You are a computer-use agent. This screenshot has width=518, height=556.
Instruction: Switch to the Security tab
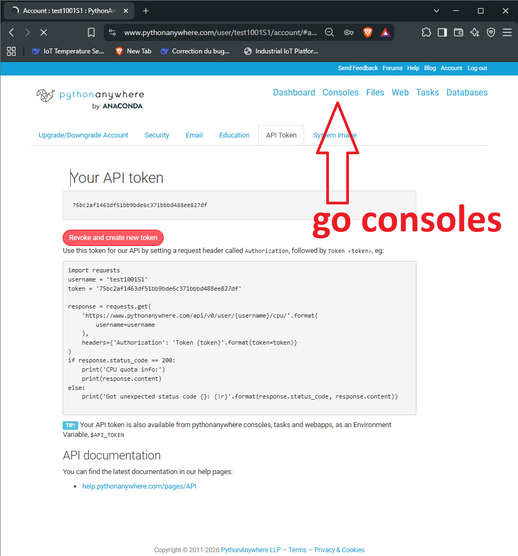click(x=157, y=135)
